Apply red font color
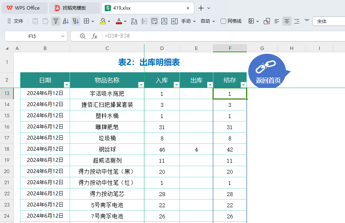Image resolution: width=345 pixels, height=223 pixels. [119, 21]
